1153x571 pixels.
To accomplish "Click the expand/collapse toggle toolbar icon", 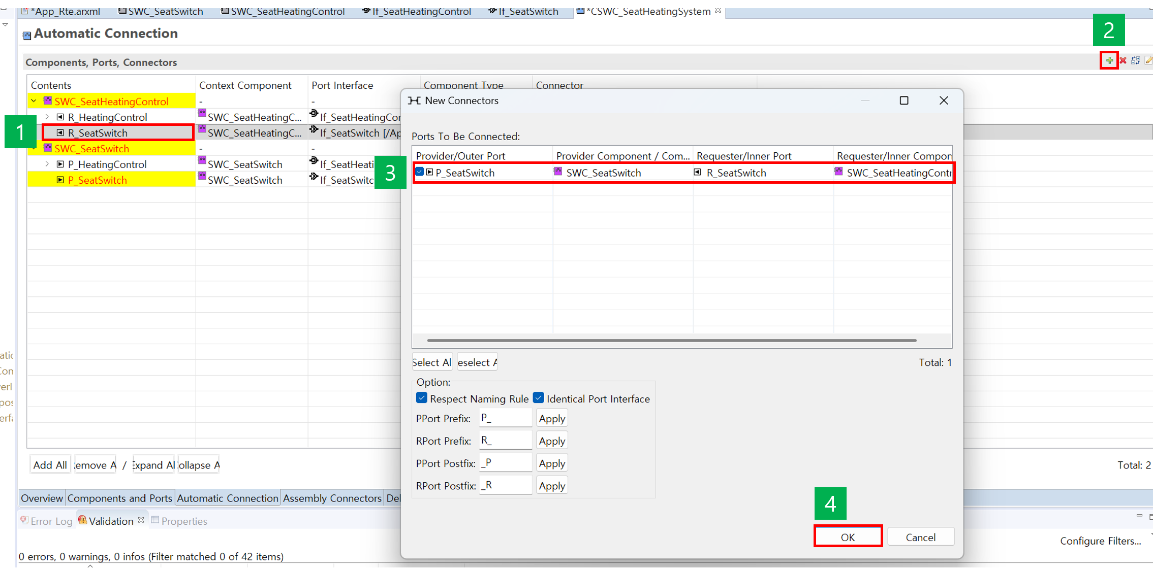I will (x=1136, y=60).
